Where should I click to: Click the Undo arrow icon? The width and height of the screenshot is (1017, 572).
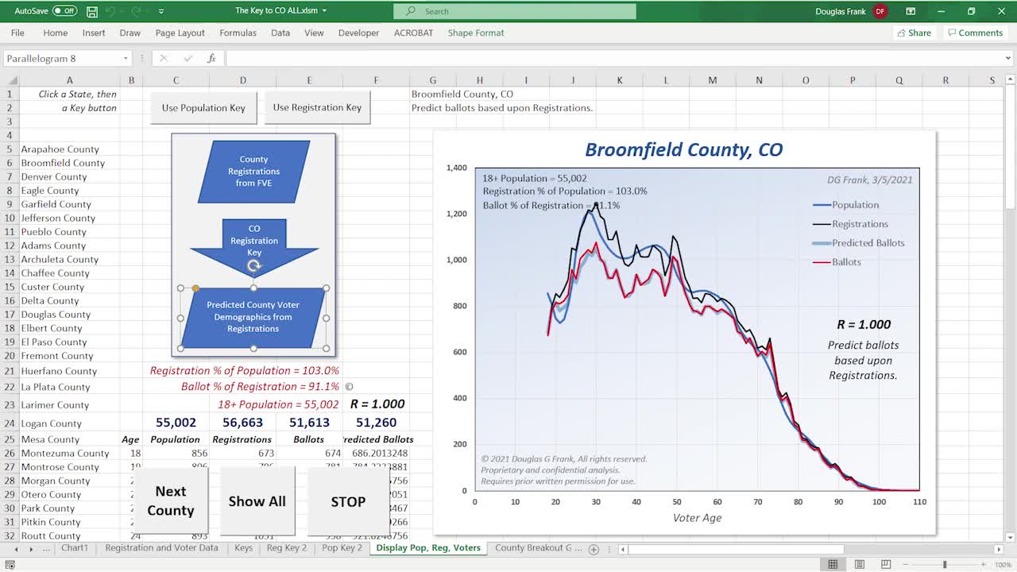click(x=112, y=11)
